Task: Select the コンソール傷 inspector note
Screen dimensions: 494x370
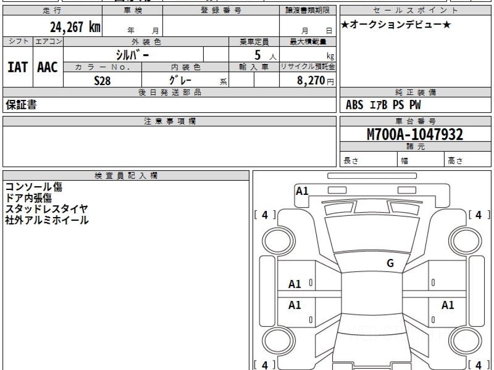Action: tap(34, 187)
